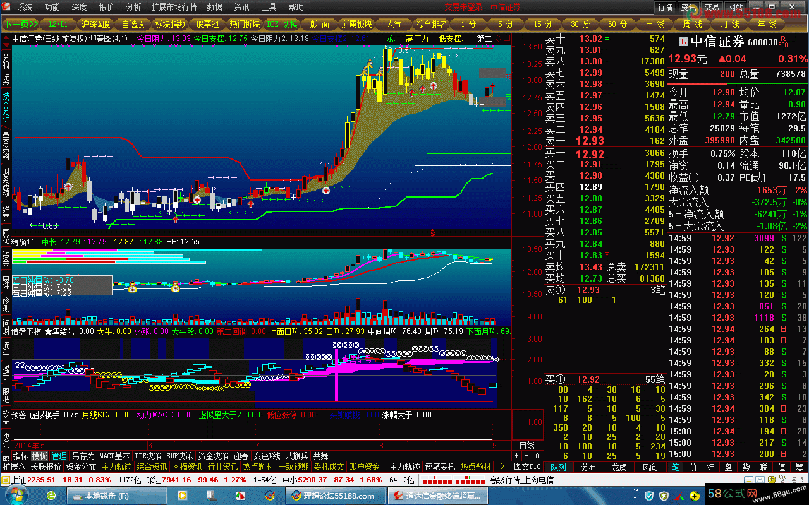Click 所属板块 toolbar button
The height and width of the screenshot is (505, 809).
[x=356, y=24]
